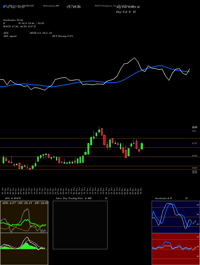200x265 pixels.
Task: Click the 'BUY Slowing @ 6%' signal text
Action: [63, 36]
